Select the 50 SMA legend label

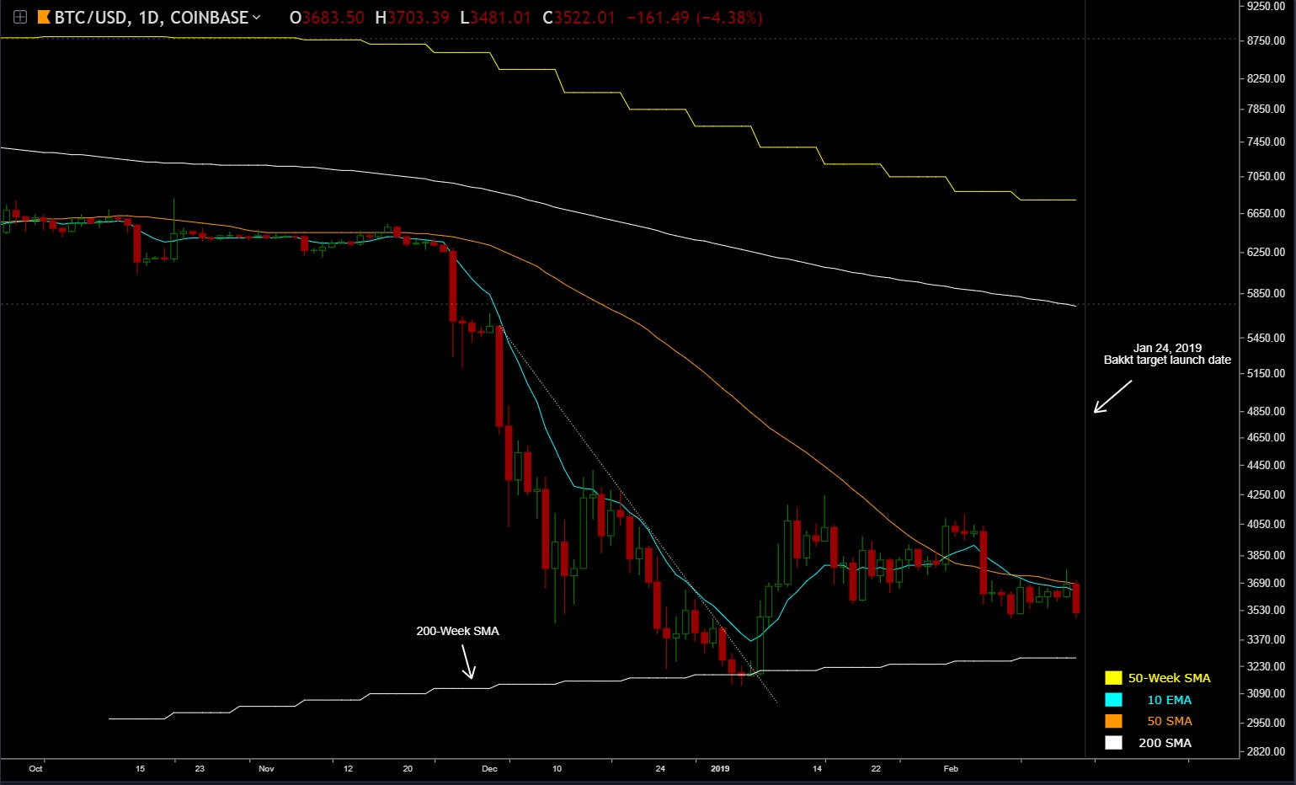coord(1169,721)
